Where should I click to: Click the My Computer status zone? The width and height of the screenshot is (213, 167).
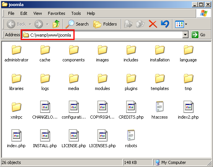click(x=171, y=162)
